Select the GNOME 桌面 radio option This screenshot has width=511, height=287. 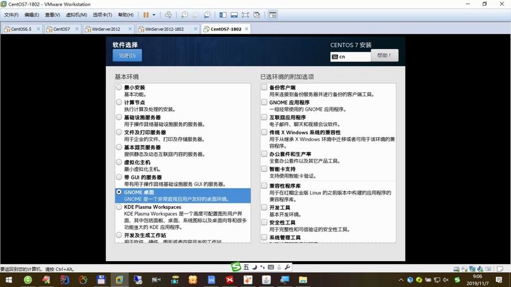119,192
